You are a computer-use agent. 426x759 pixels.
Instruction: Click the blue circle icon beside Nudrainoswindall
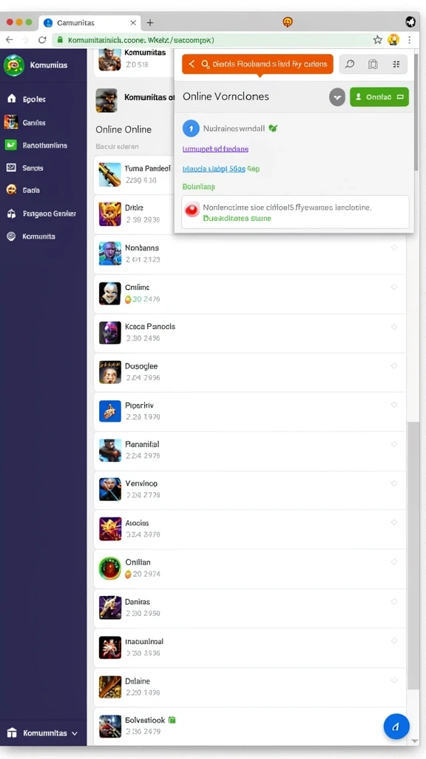tap(192, 129)
